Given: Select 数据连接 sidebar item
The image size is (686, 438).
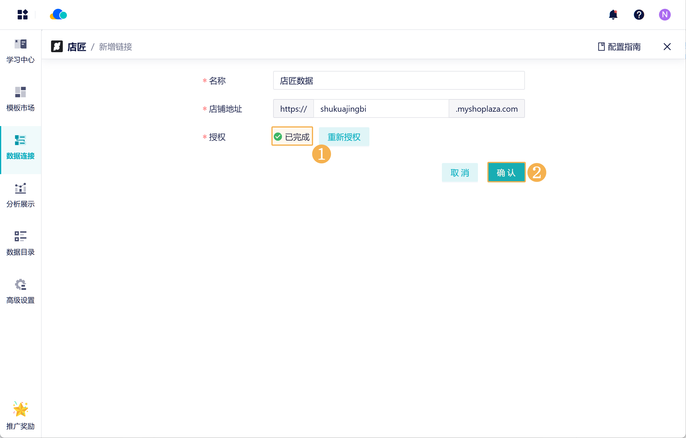Looking at the screenshot, I should click(x=21, y=147).
